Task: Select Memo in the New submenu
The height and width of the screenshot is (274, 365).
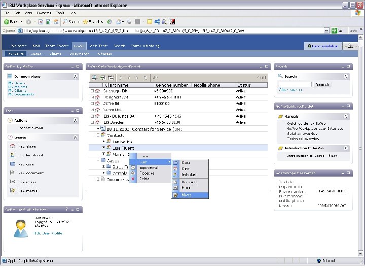Action: click(x=187, y=195)
